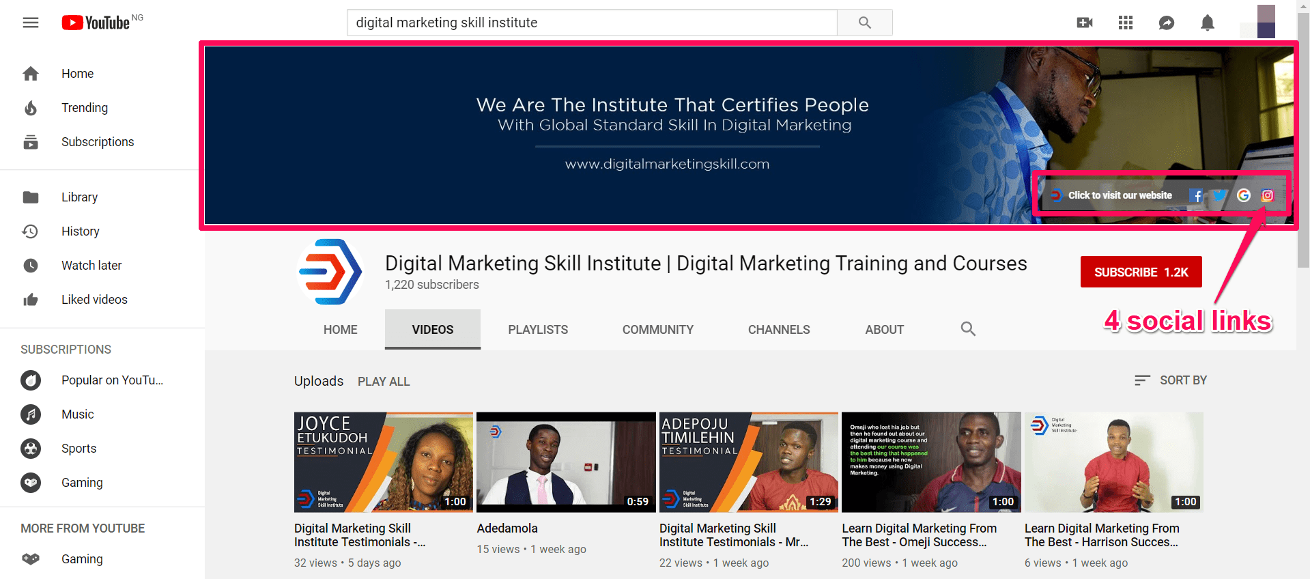The image size is (1310, 579).
Task: Click the Twitter icon on banner
Action: pyautogui.click(x=1220, y=196)
